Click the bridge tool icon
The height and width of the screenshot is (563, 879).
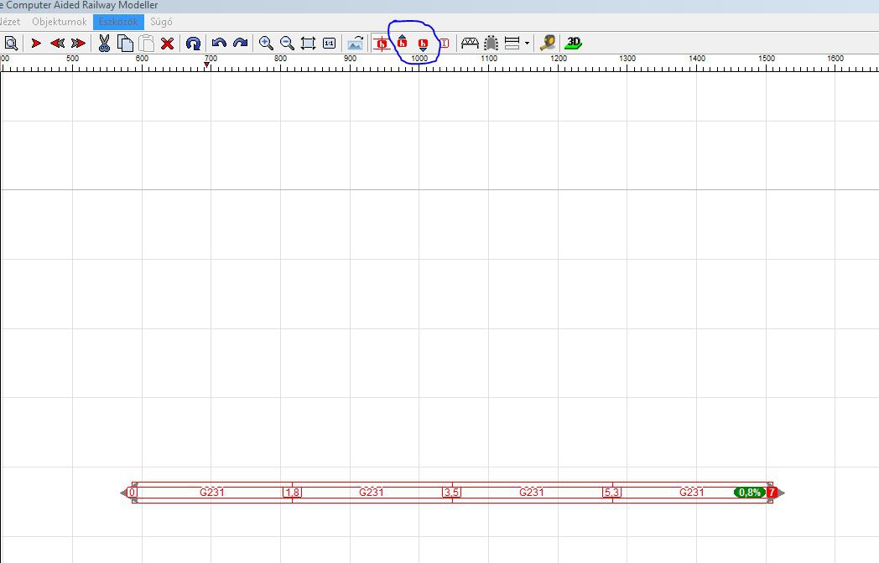470,43
